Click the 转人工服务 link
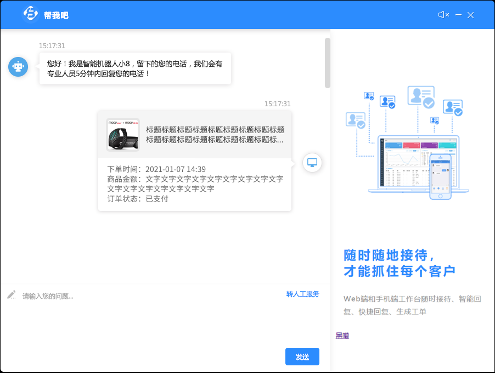The width and height of the screenshot is (495, 373). [x=302, y=294]
